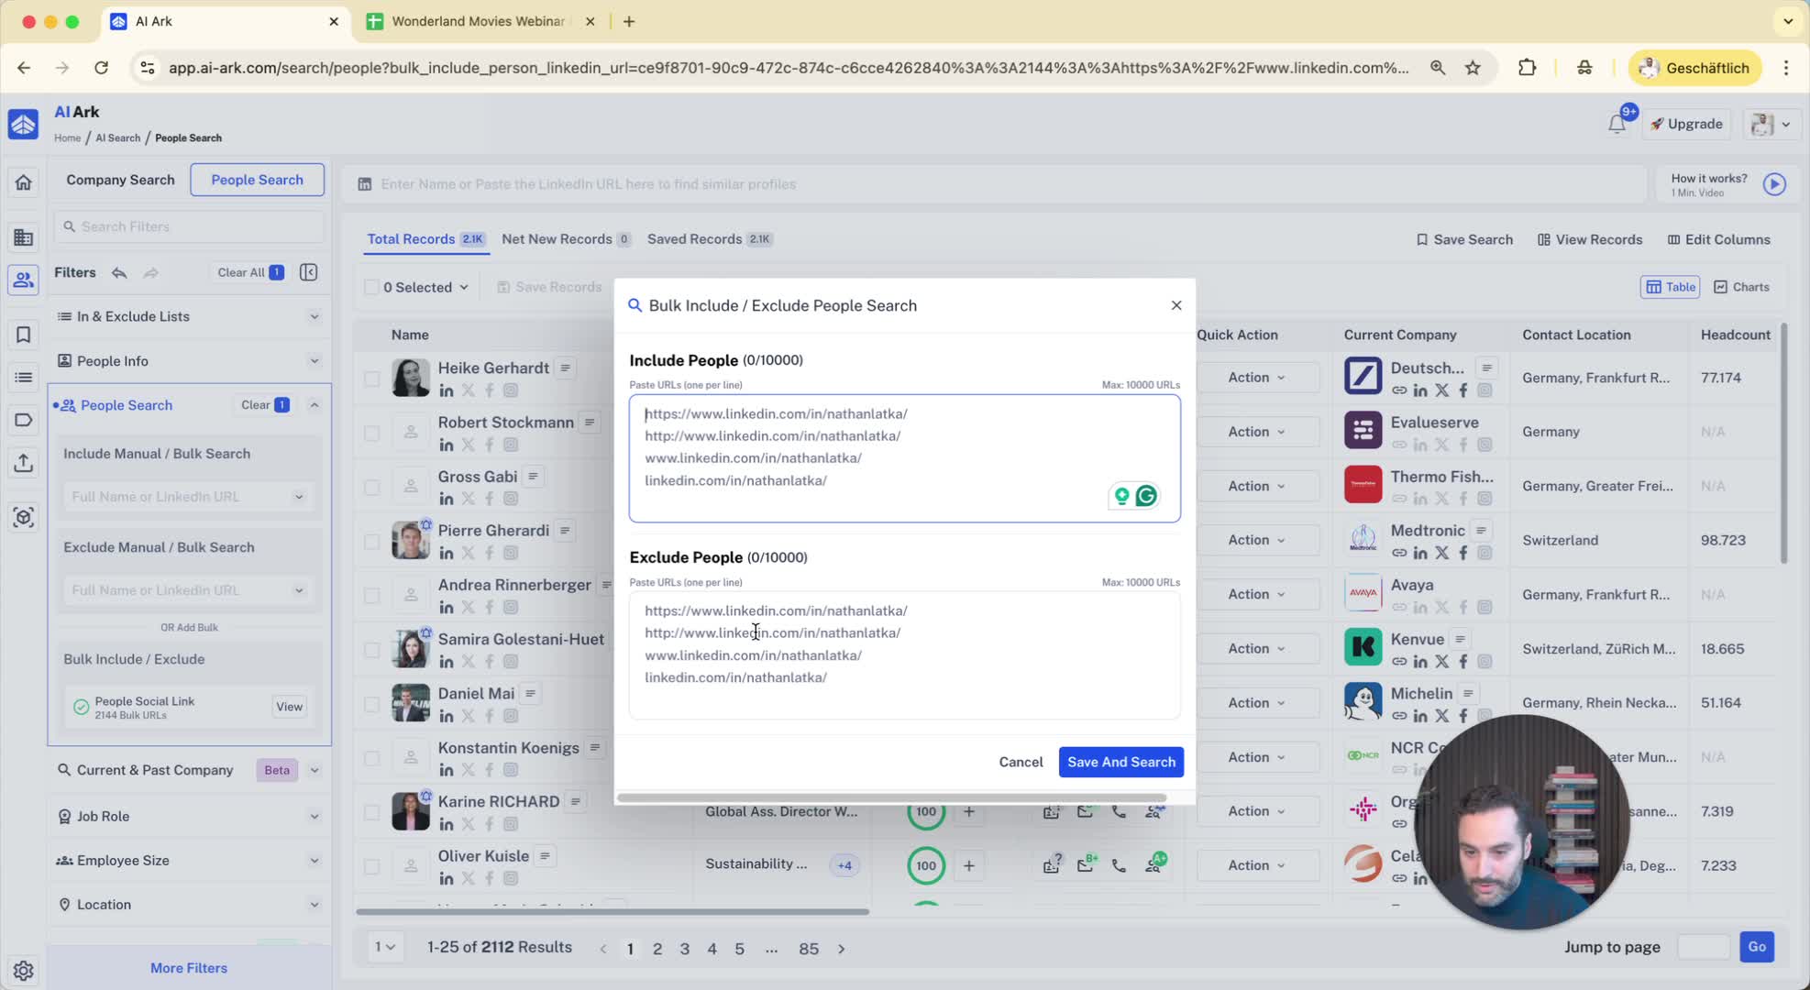Play the How it works video
The width and height of the screenshot is (1810, 990).
(1774, 184)
